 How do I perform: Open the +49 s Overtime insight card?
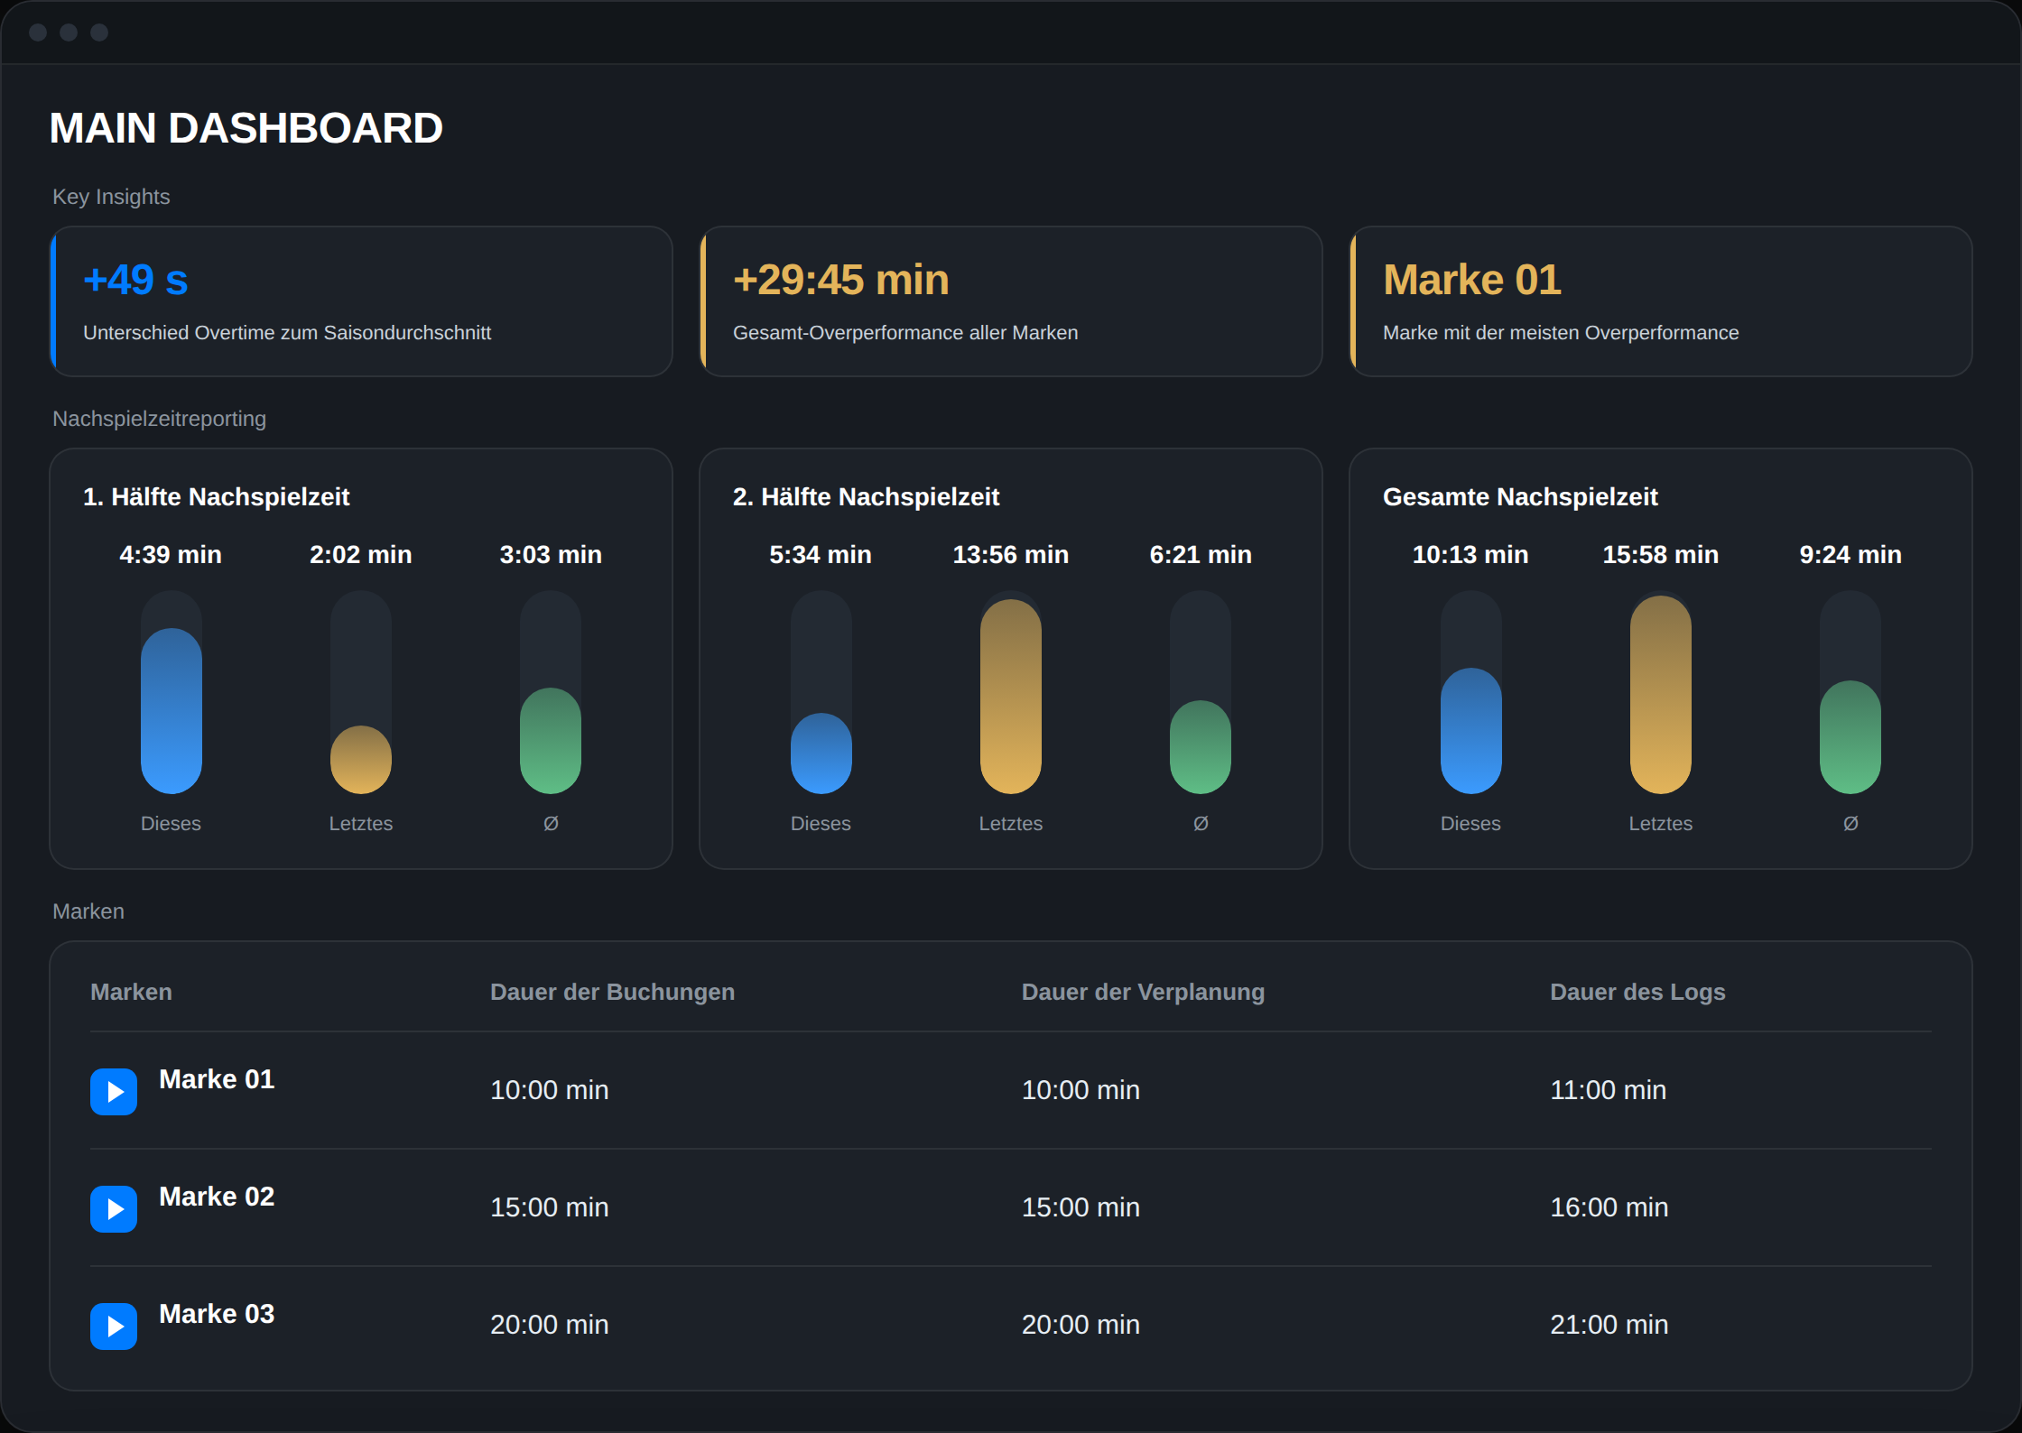coord(361,301)
